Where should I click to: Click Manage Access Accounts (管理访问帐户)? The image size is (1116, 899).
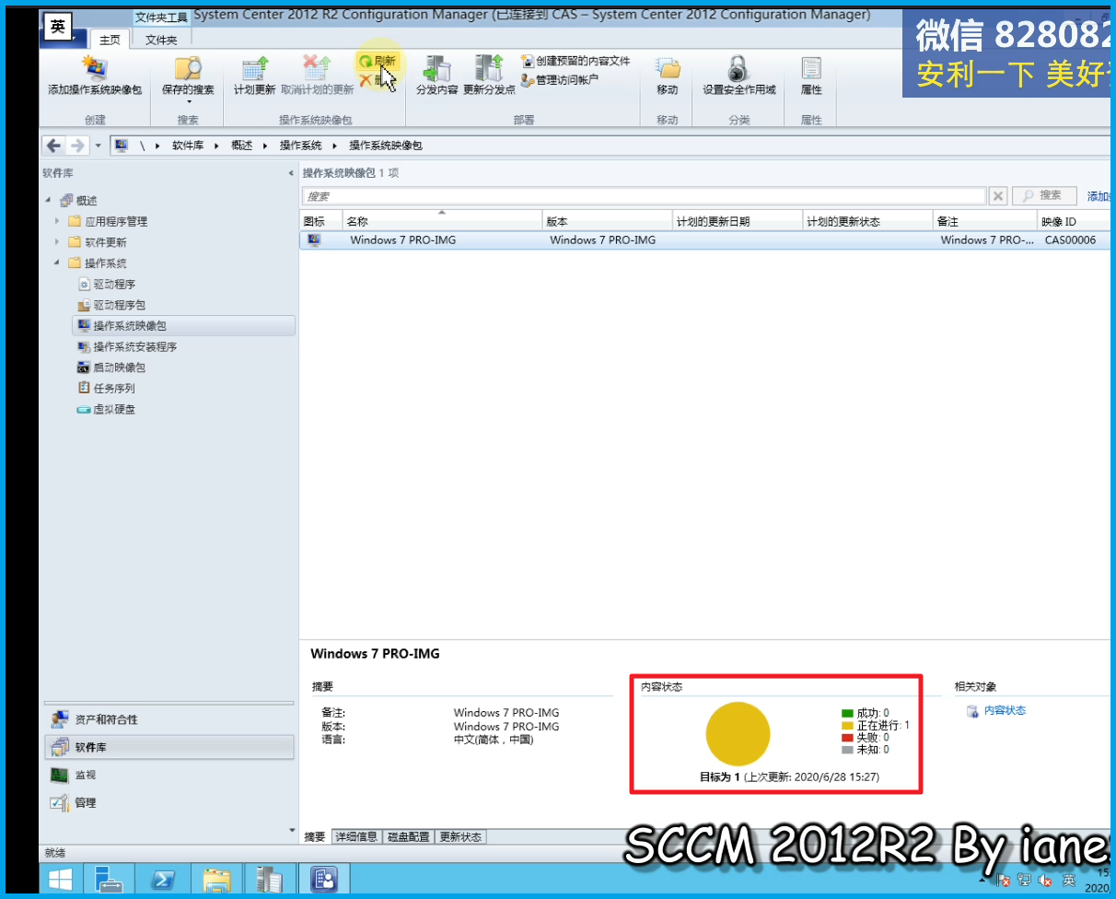(x=560, y=80)
